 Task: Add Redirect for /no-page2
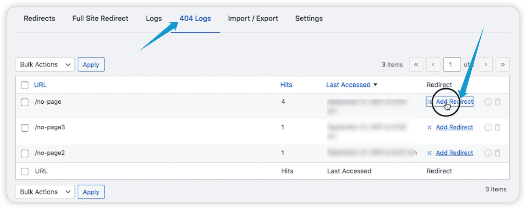coord(454,153)
